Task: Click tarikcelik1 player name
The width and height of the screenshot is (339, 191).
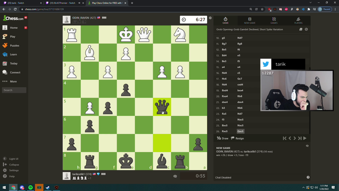Action: click(79, 174)
